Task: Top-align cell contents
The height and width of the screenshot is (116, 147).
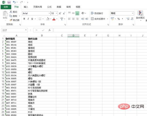Action: tap(69, 13)
